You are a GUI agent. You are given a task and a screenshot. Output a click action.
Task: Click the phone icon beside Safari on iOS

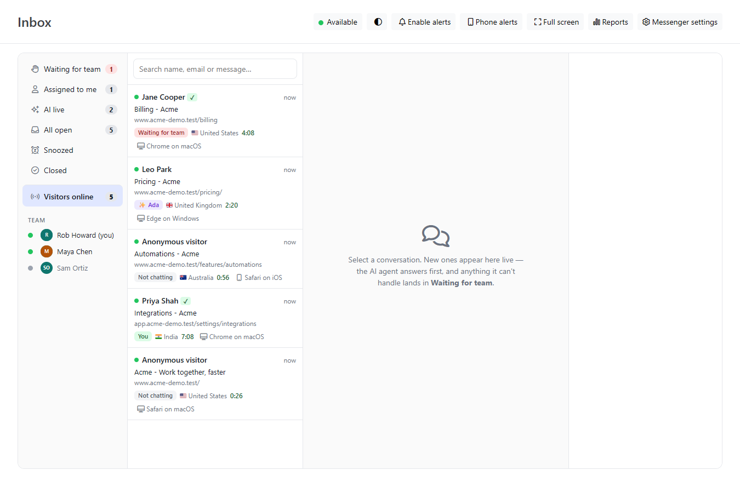tap(239, 278)
